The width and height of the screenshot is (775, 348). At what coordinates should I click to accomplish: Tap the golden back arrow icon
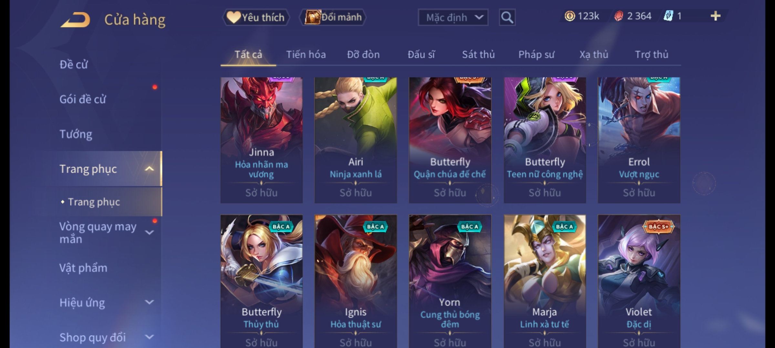click(x=75, y=19)
